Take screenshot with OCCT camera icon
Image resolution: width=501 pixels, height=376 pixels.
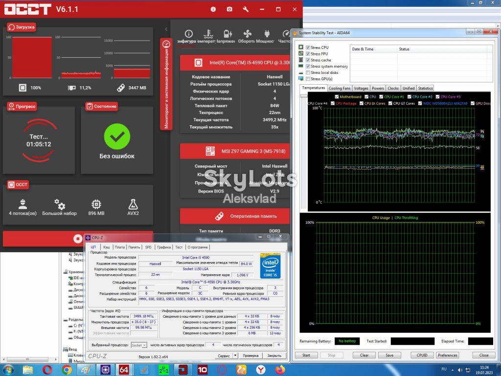tap(229, 9)
